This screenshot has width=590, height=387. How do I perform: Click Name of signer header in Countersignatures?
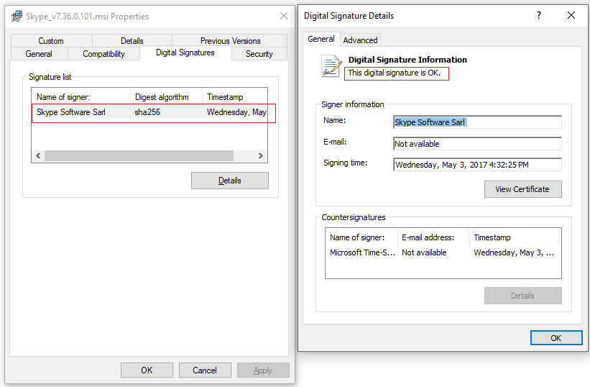tap(361, 237)
